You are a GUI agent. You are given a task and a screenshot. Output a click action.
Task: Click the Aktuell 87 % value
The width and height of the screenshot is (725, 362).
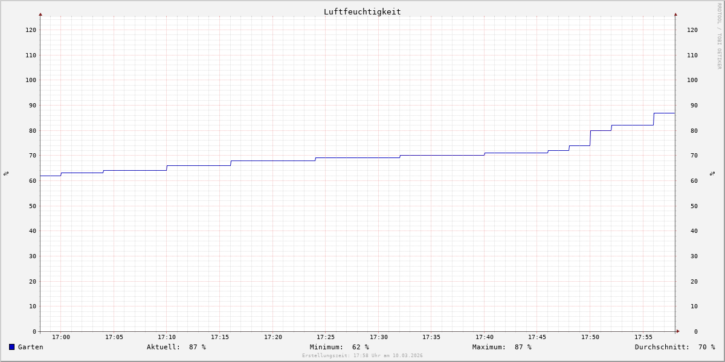176,347
